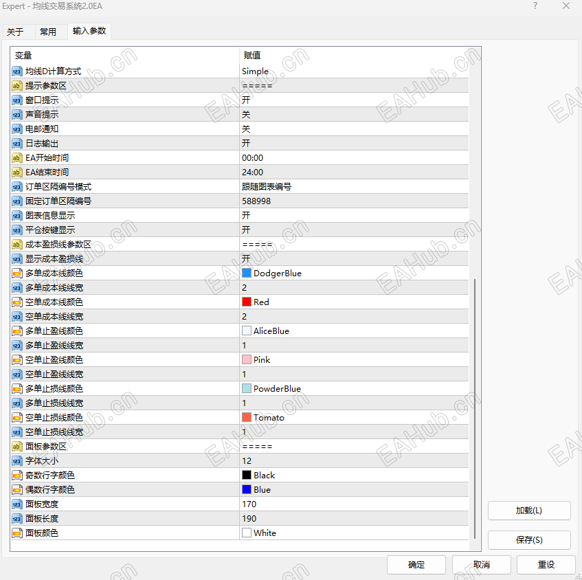
Task: Click the icon beside 均线D计算方式
Action: (x=16, y=71)
